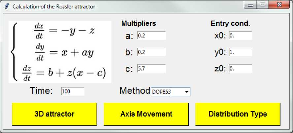293x133 pixels.
Task: Click the Rössler equations image
Action: (60, 52)
